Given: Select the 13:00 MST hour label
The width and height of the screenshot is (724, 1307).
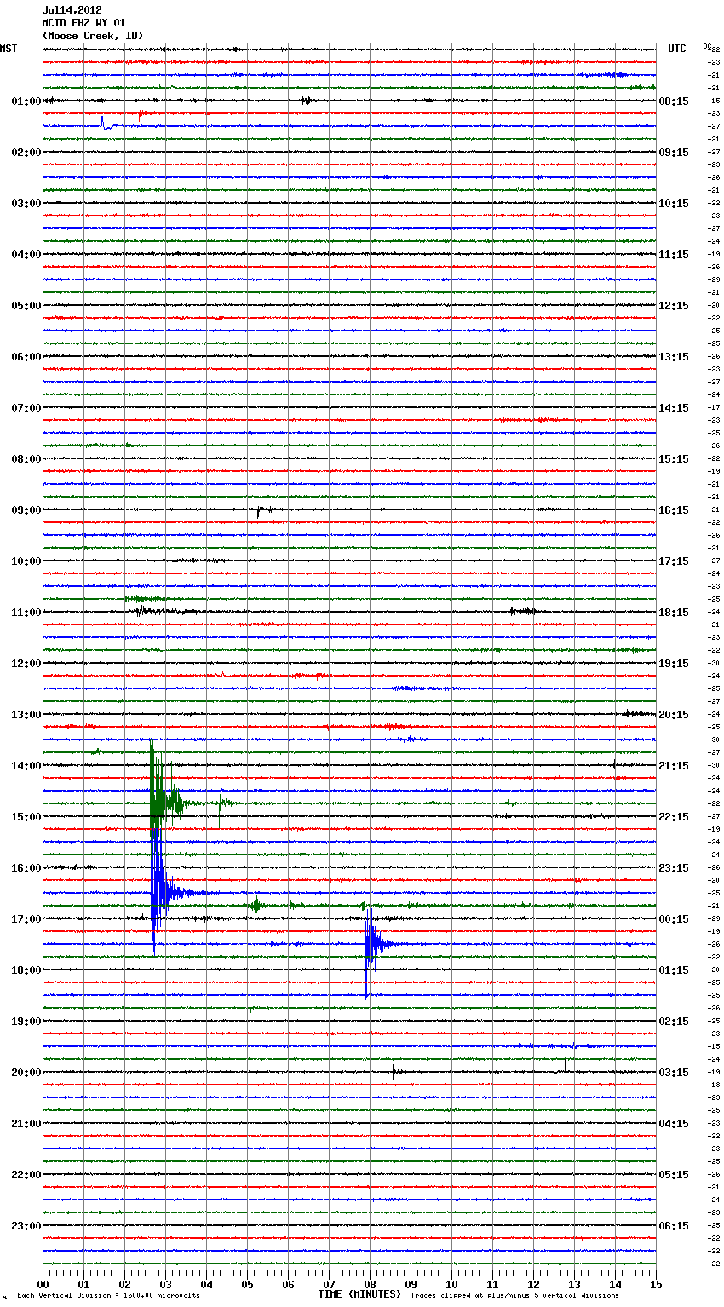Looking at the screenshot, I should click(x=26, y=715).
